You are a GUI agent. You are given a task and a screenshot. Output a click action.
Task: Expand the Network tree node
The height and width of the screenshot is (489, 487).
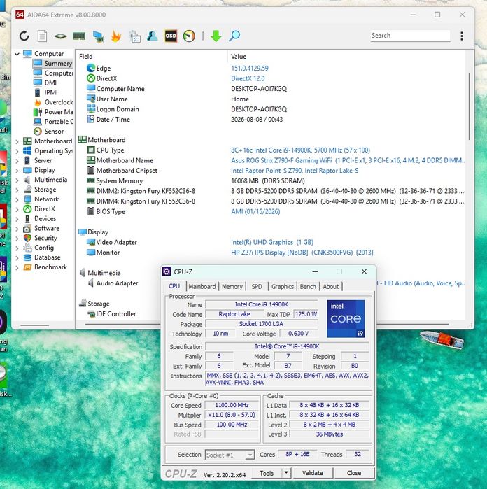click(17, 199)
